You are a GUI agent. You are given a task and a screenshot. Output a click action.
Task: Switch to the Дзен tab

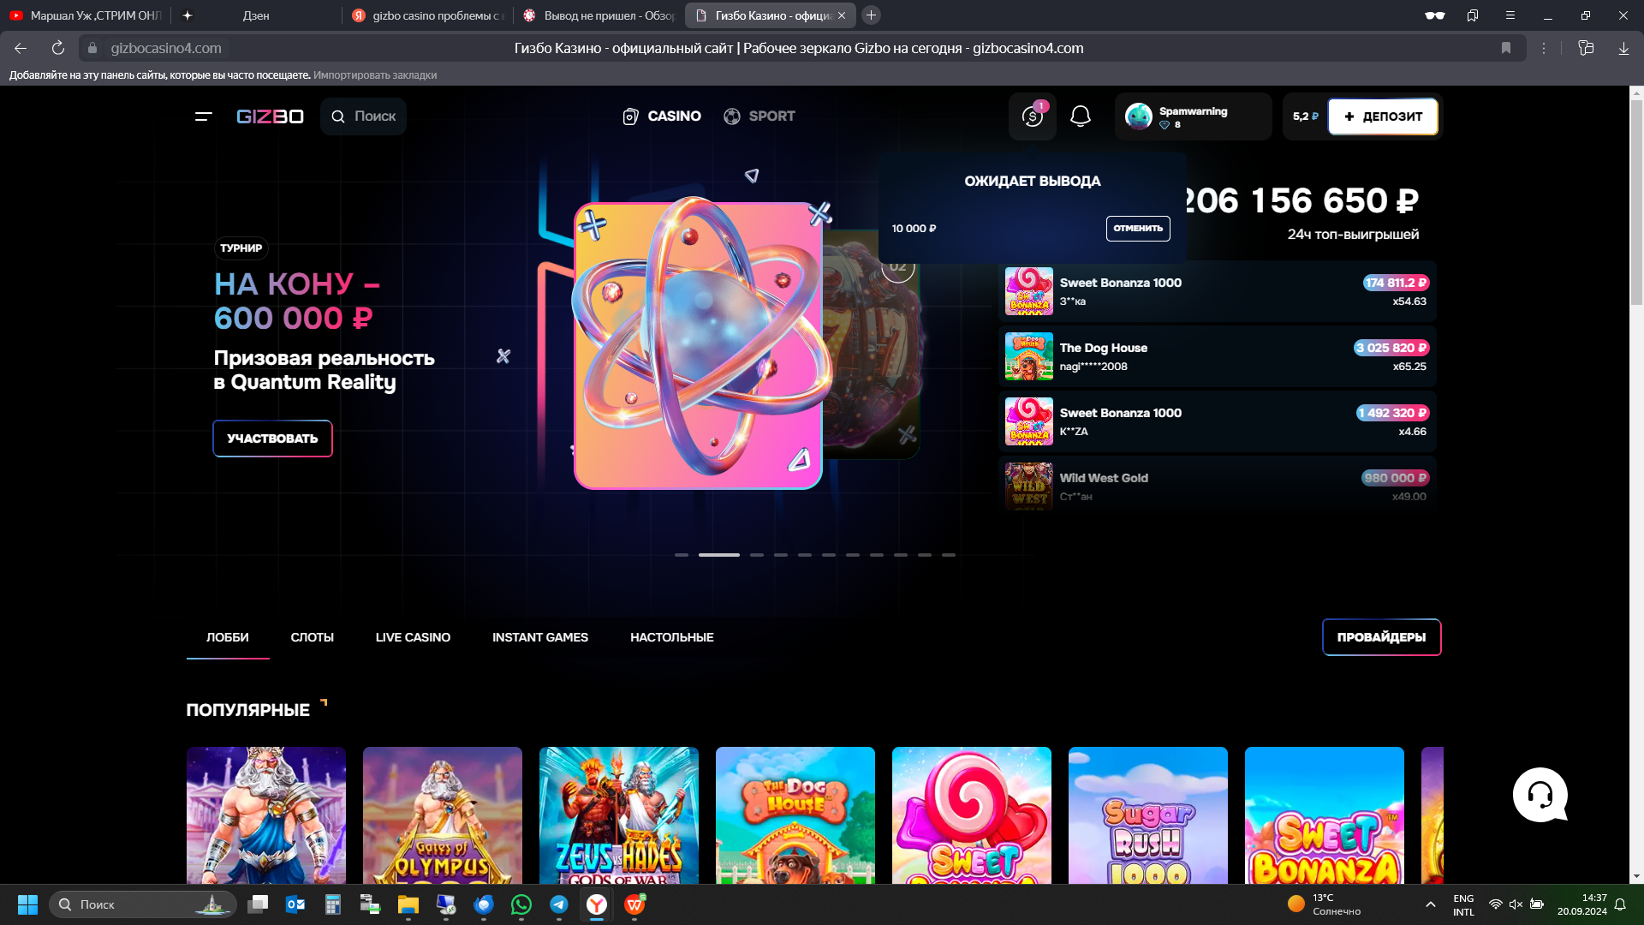point(256,15)
